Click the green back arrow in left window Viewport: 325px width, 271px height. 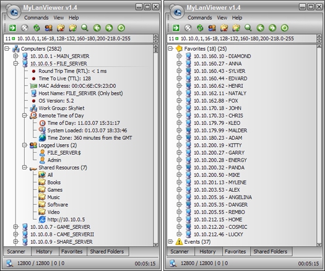tap(97, 28)
